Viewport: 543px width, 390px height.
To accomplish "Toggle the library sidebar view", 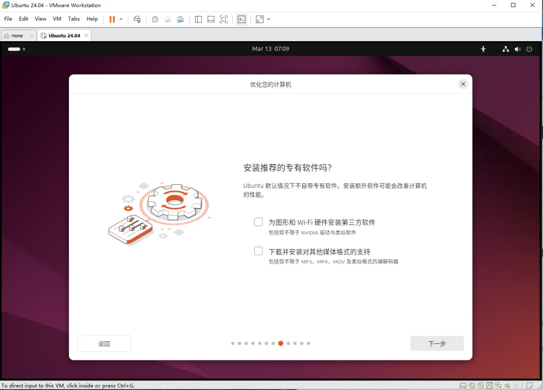I will [199, 20].
